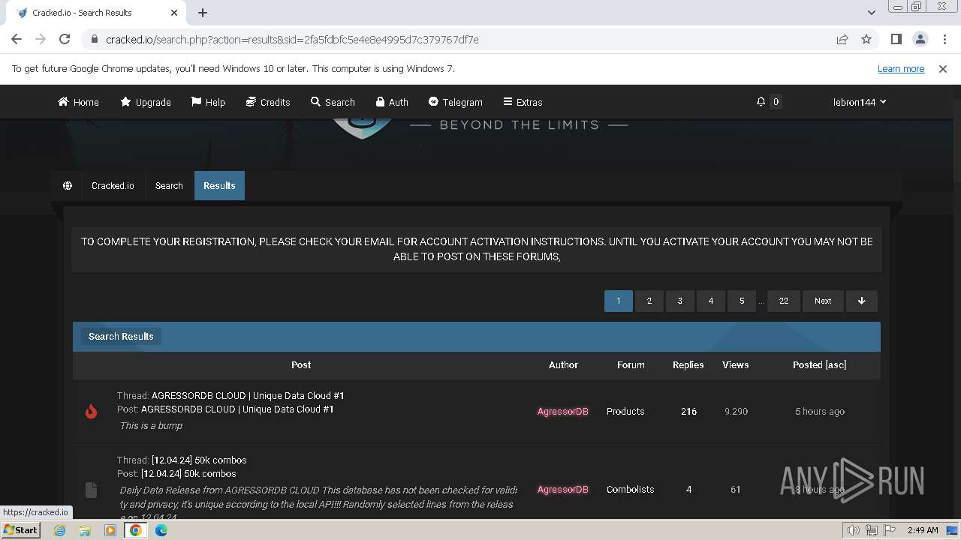The image size is (961, 540).
Task: Share this page via the address bar icon
Action: pyautogui.click(x=842, y=39)
